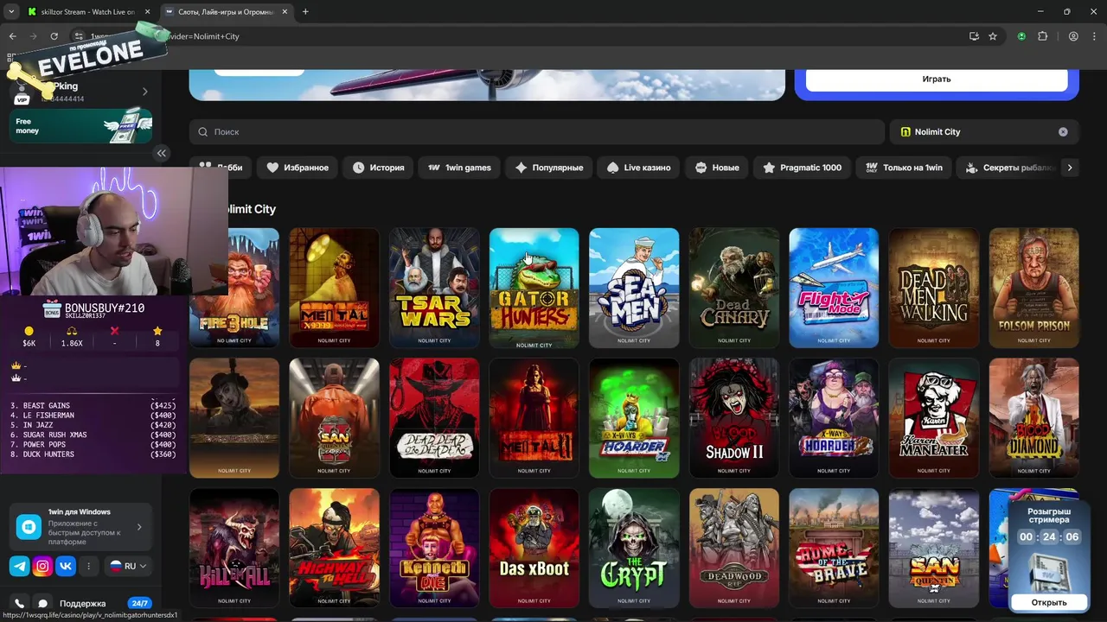This screenshot has height=622, width=1107.
Task: Open the Nolimit City provider dropdown
Action: coord(984,132)
